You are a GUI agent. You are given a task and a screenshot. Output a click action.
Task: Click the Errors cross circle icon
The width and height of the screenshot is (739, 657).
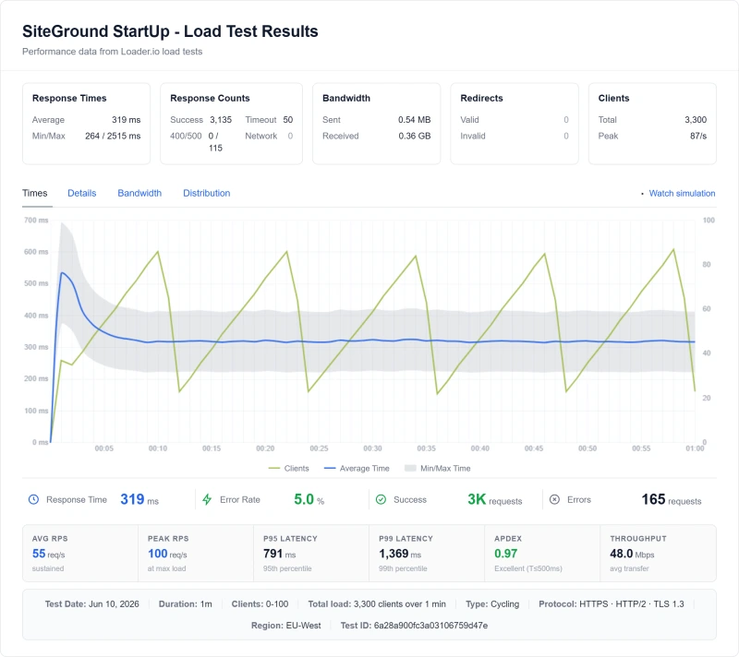555,499
